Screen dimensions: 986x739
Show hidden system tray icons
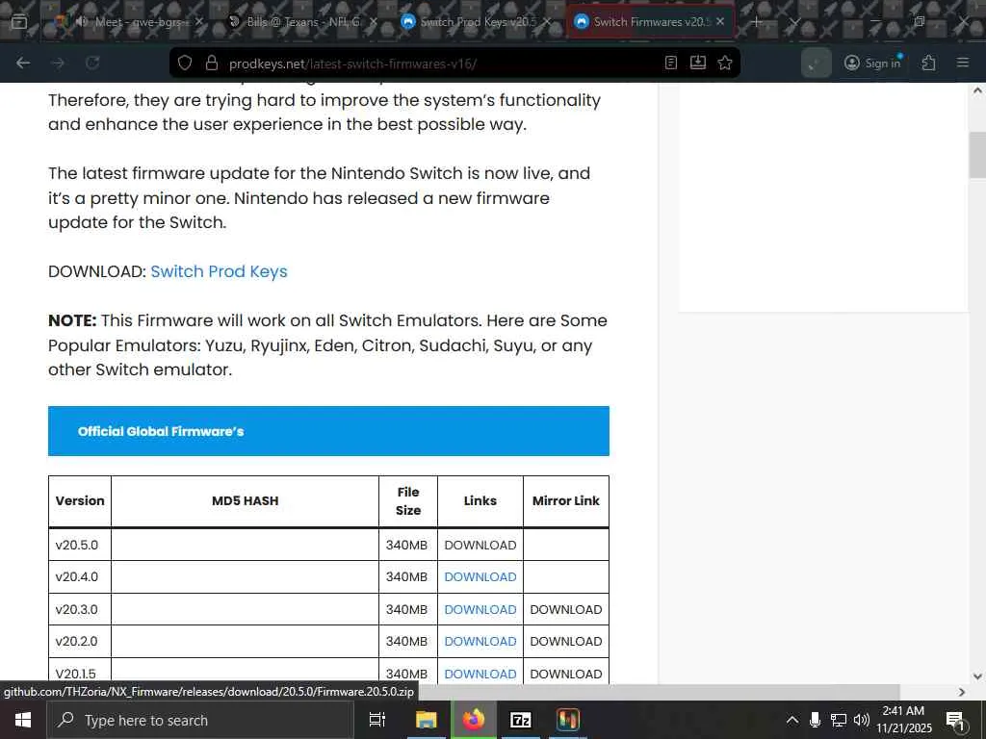point(792,720)
